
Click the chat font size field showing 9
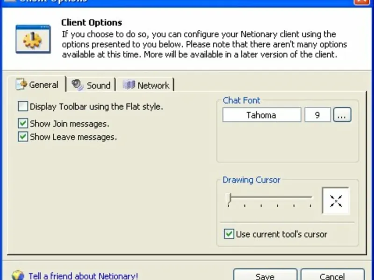(x=317, y=115)
